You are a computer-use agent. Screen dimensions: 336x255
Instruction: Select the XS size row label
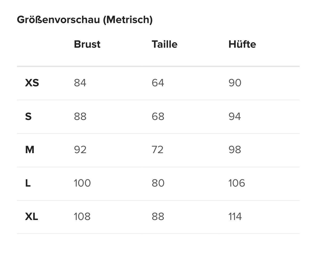point(32,83)
